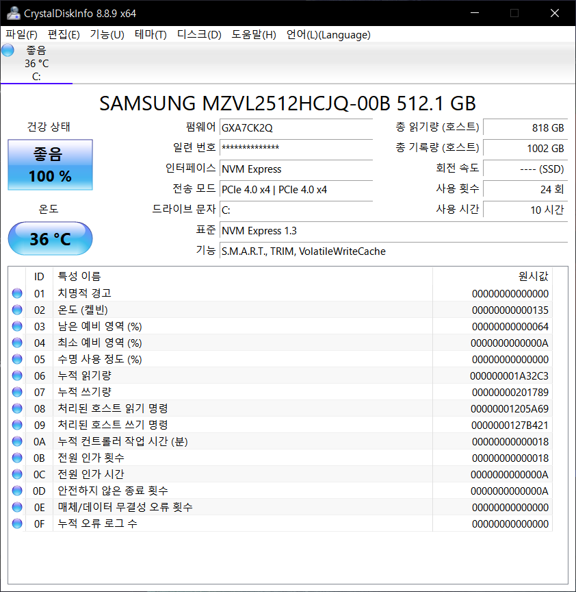Click power on count value 24 회
Image resolution: width=576 pixels, height=592 pixels.
coord(525,189)
